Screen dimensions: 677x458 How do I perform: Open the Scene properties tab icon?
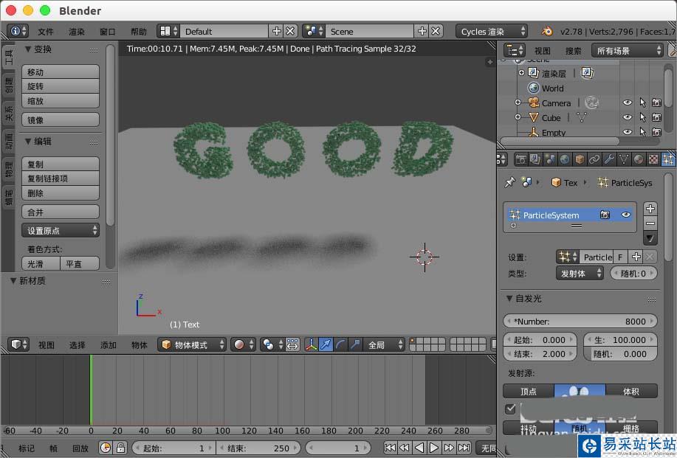coord(549,159)
